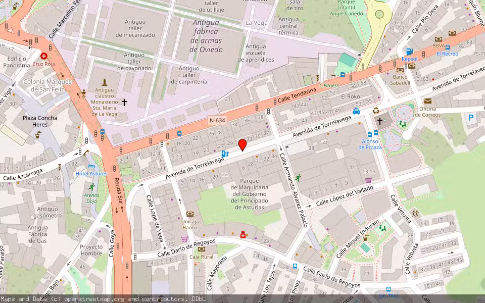Click the Repsol fuel station icon

coord(409,52)
